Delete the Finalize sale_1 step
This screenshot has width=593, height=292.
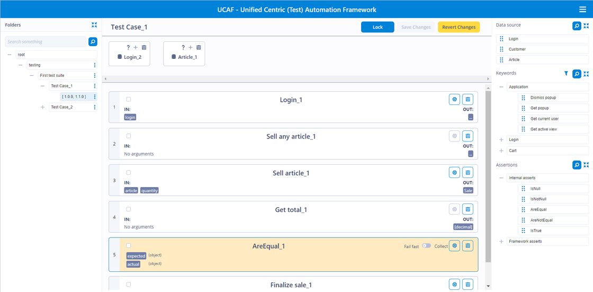[468, 284]
